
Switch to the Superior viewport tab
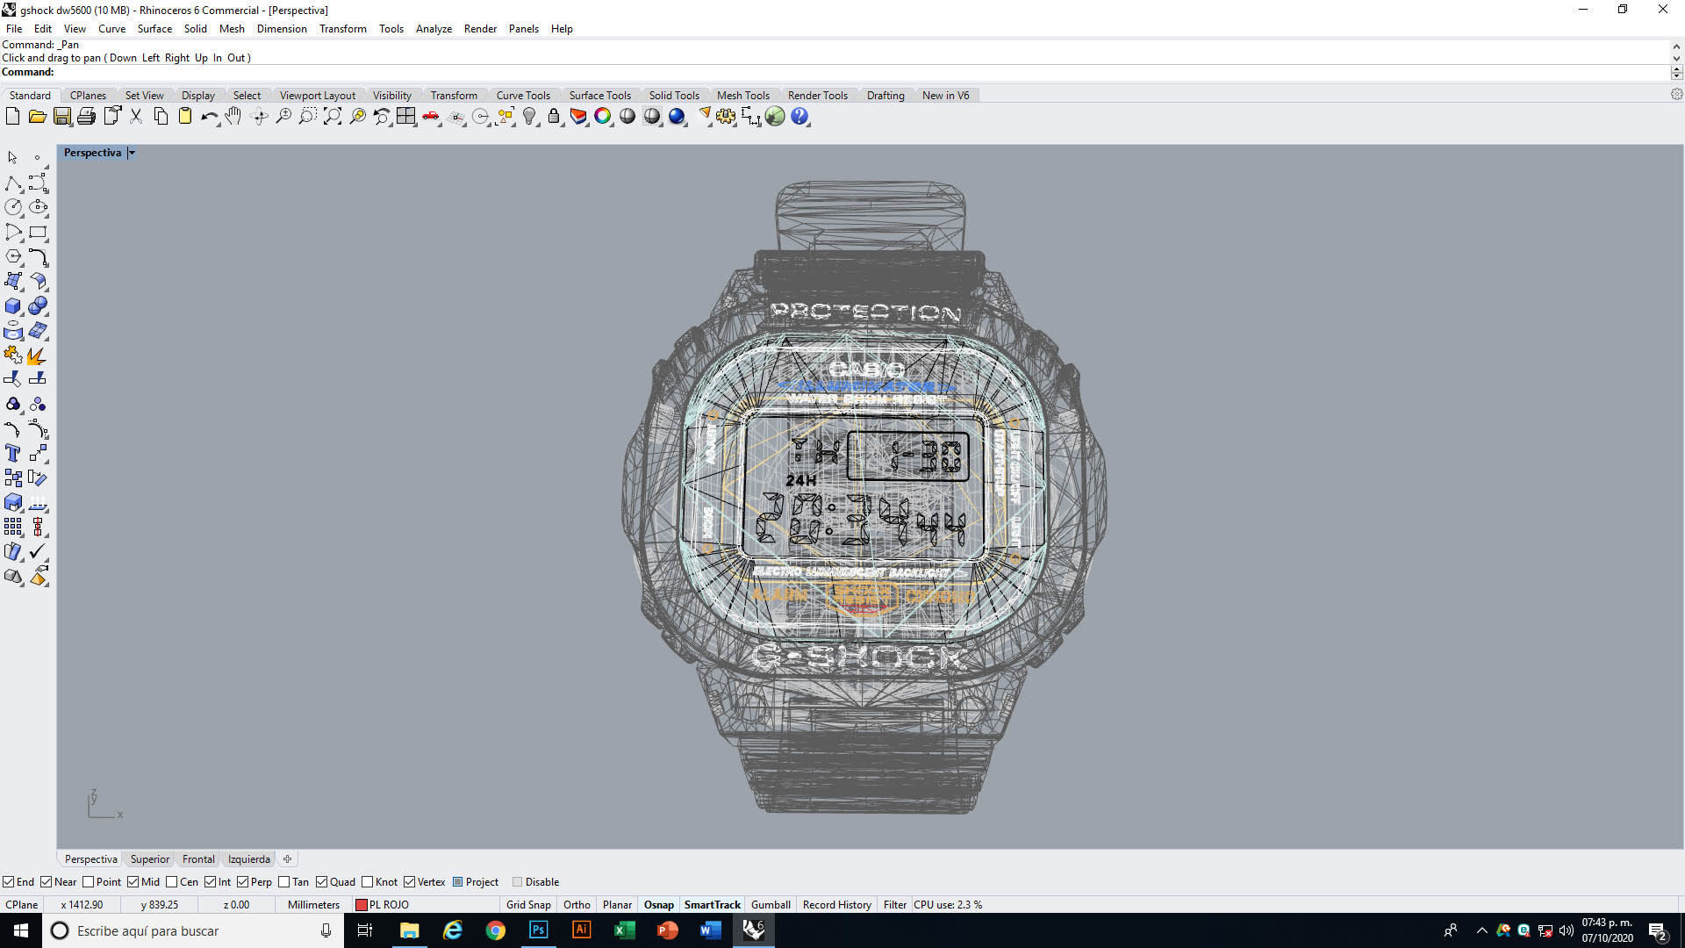(150, 859)
